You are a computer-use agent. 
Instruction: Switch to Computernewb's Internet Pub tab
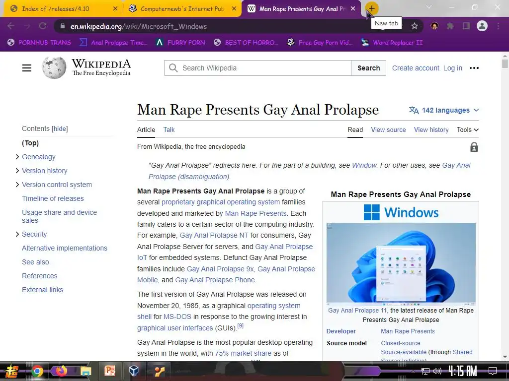point(182,9)
